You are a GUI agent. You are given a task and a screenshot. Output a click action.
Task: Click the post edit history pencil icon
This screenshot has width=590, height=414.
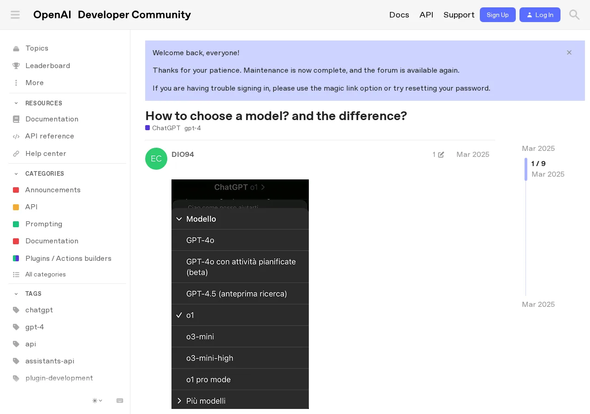(441, 155)
